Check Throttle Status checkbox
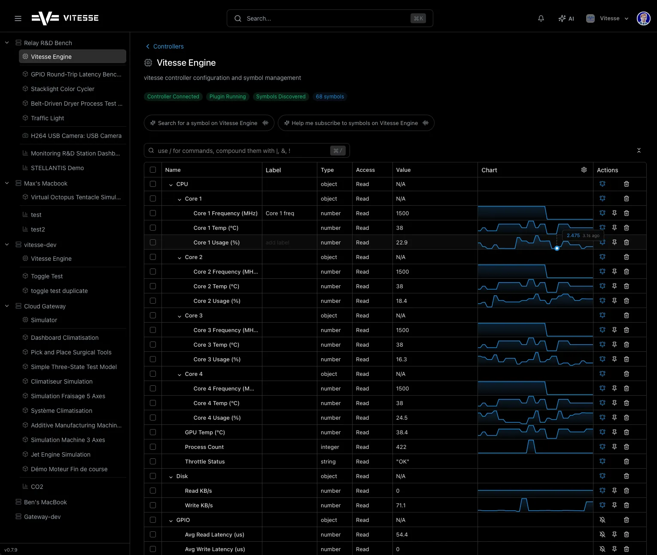Viewport: 657px width, 555px height. pos(153,461)
